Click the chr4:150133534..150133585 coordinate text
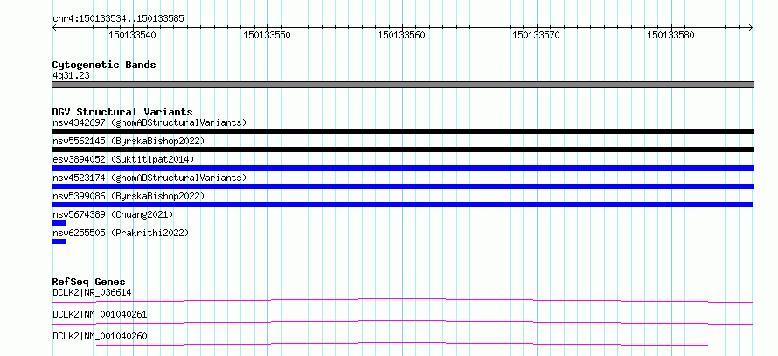 [x=118, y=19]
